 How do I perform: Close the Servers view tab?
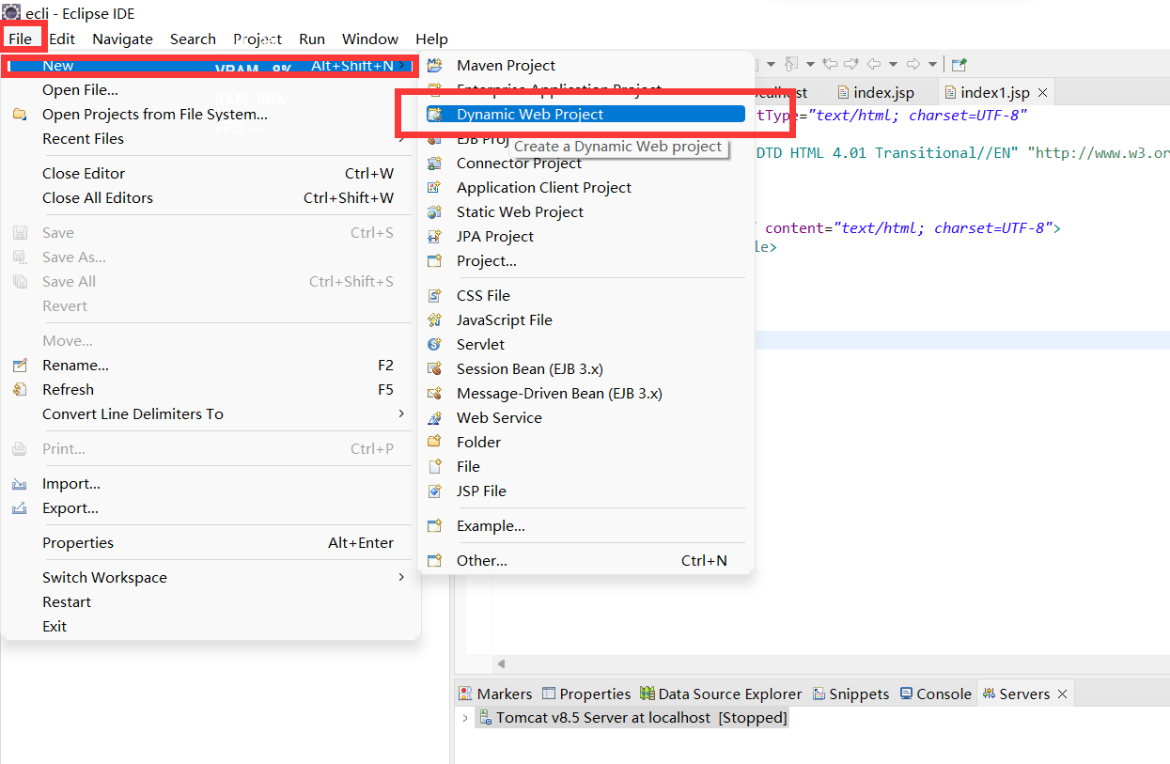coord(1063,694)
